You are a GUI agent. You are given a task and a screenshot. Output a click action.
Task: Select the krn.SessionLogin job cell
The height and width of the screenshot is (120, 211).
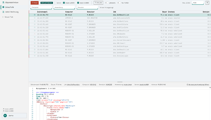click(120, 56)
